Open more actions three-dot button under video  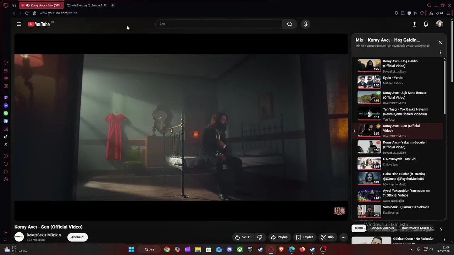[343, 237]
